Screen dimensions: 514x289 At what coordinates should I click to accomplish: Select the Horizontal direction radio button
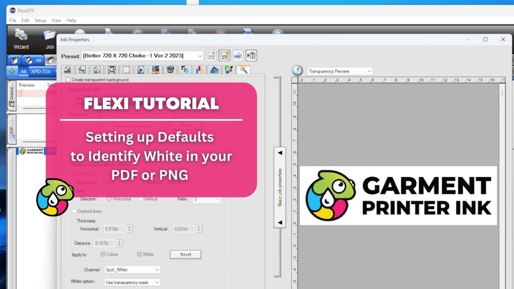point(109,199)
